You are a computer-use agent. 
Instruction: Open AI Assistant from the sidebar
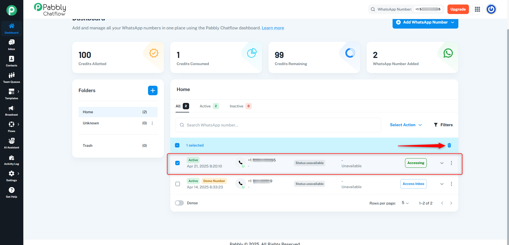[x=11, y=143]
